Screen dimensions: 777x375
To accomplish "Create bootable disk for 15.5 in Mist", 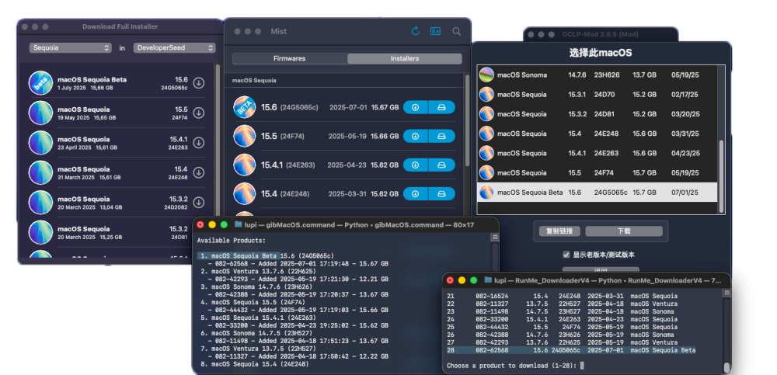I will [441, 136].
